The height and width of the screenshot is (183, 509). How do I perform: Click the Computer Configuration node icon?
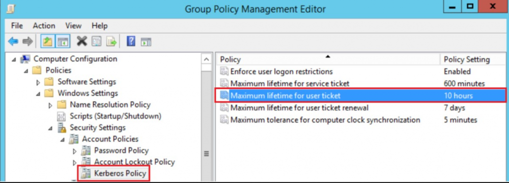point(25,60)
